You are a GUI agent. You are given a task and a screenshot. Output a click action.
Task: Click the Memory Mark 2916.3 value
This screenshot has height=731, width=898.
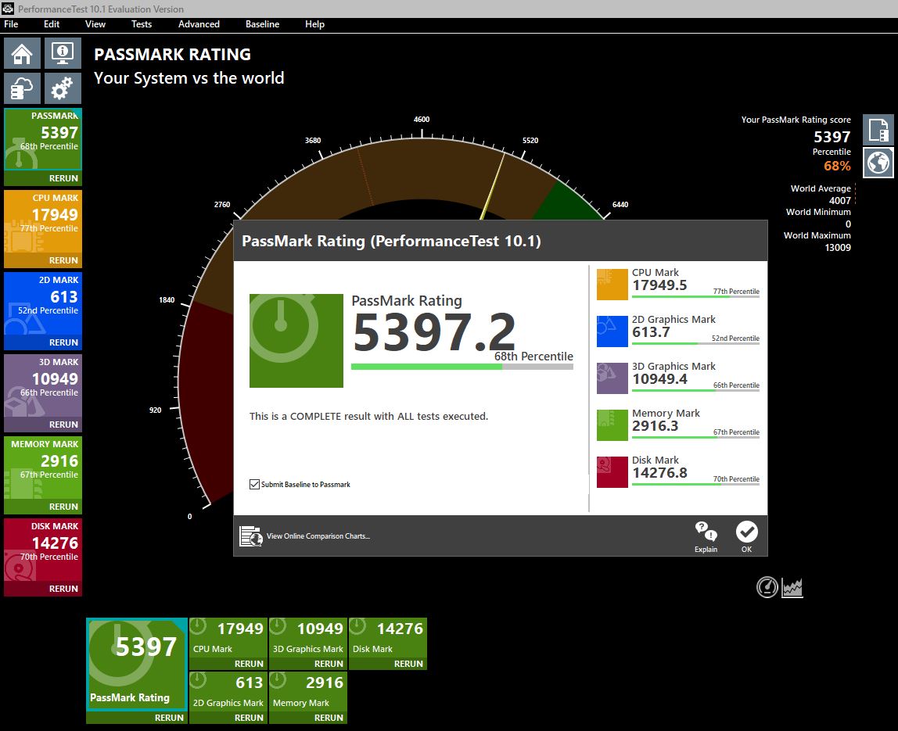656,426
